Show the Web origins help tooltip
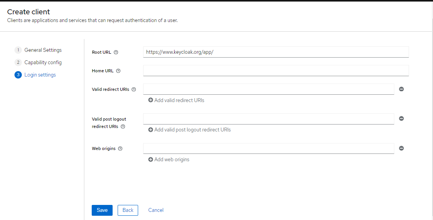This screenshot has width=433, height=220. pos(120,148)
